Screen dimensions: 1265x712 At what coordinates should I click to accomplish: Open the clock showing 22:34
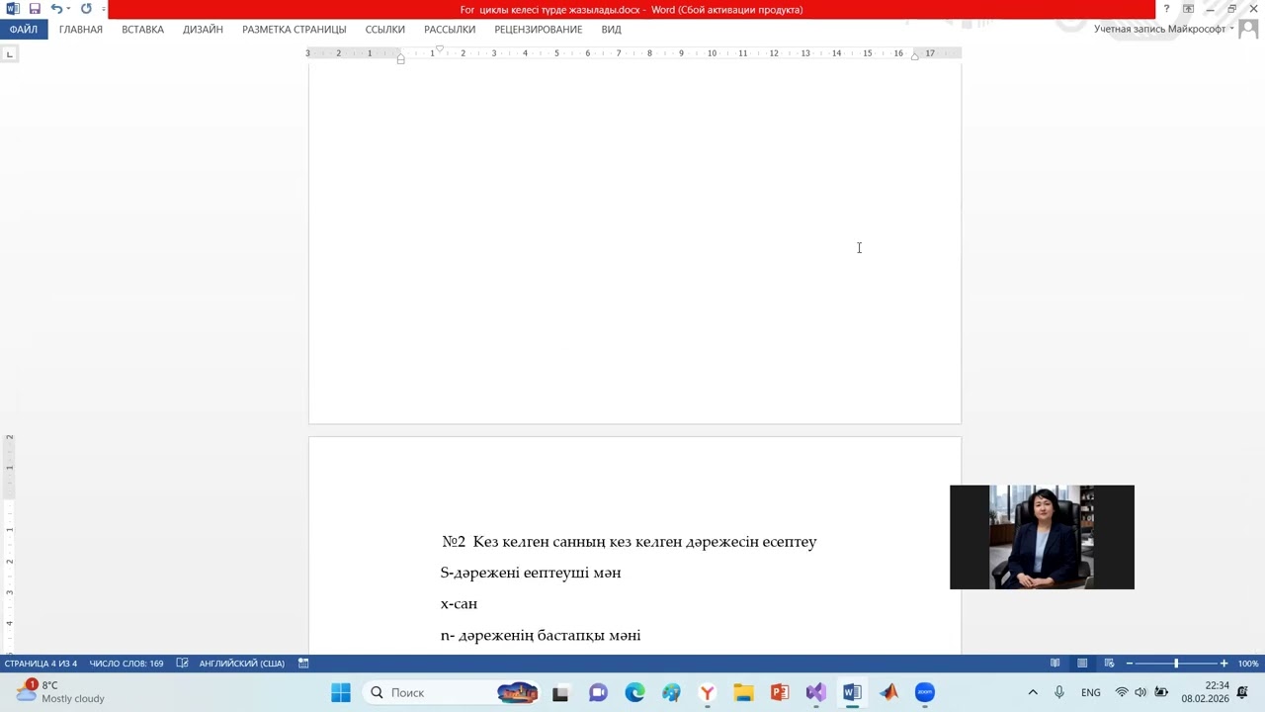pyautogui.click(x=1205, y=692)
